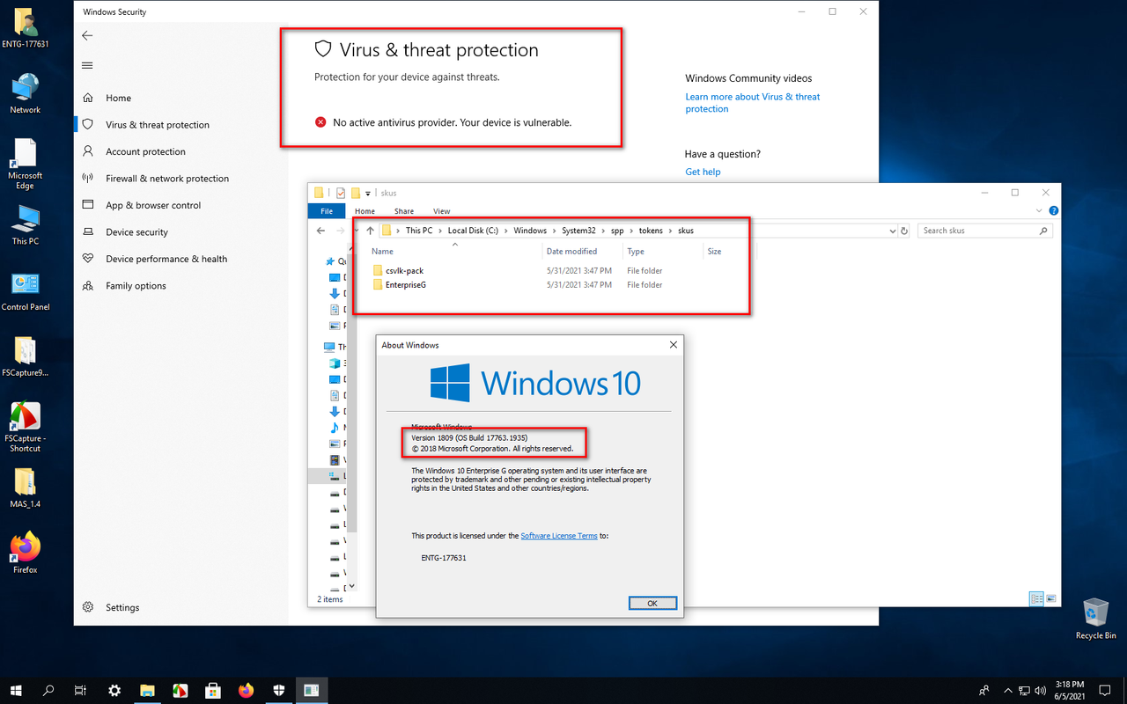
Task: Click Properties icon in Explorer quick access toolbar
Action: (x=341, y=193)
